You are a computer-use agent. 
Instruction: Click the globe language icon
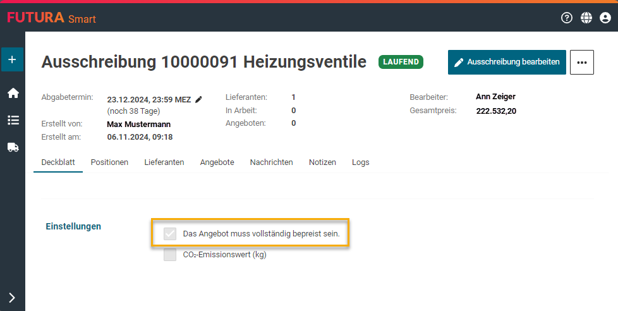click(586, 18)
